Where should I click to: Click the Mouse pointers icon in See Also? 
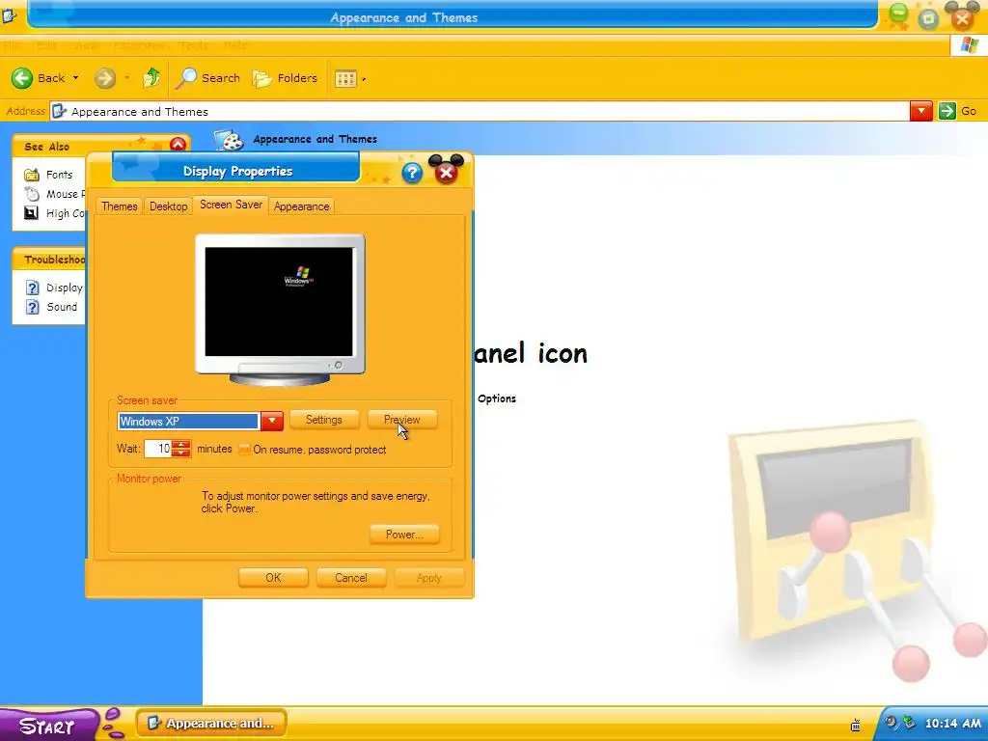[32, 194]
